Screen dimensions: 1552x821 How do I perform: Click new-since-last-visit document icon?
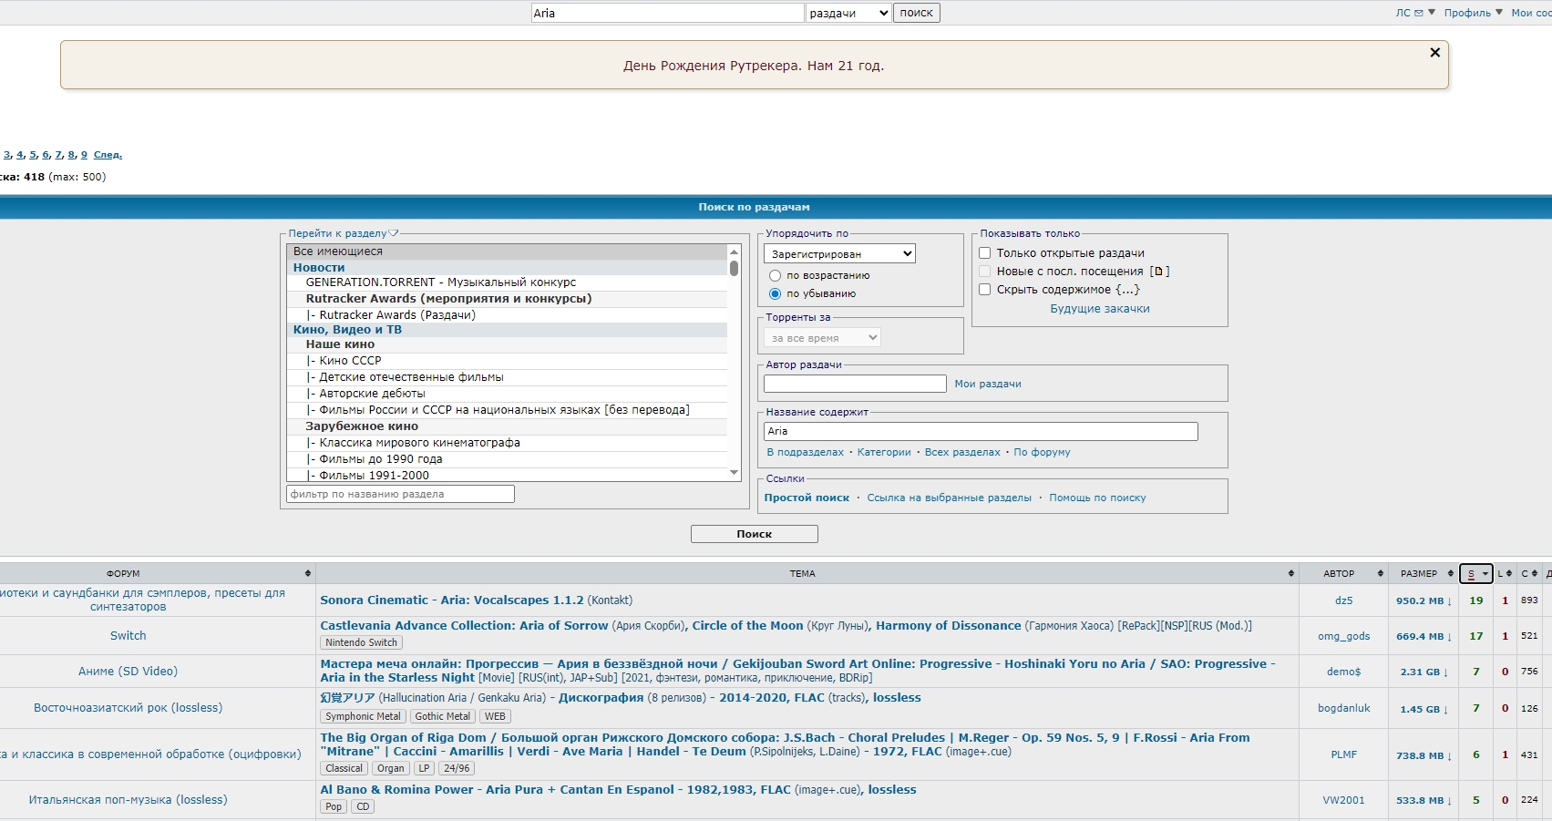pos(1158,272)
